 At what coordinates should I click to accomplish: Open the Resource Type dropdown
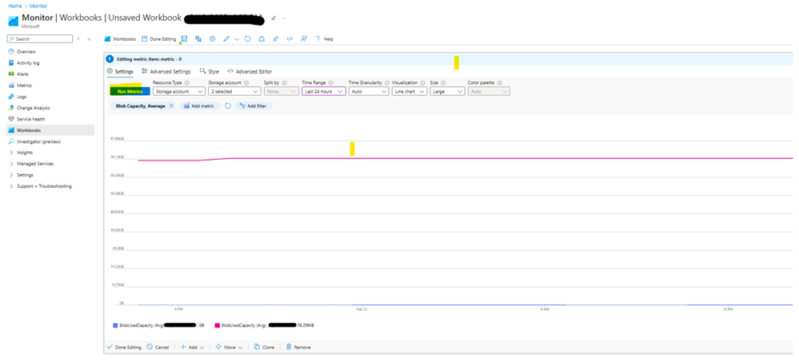pyautogui.click(x=178, y=91)
